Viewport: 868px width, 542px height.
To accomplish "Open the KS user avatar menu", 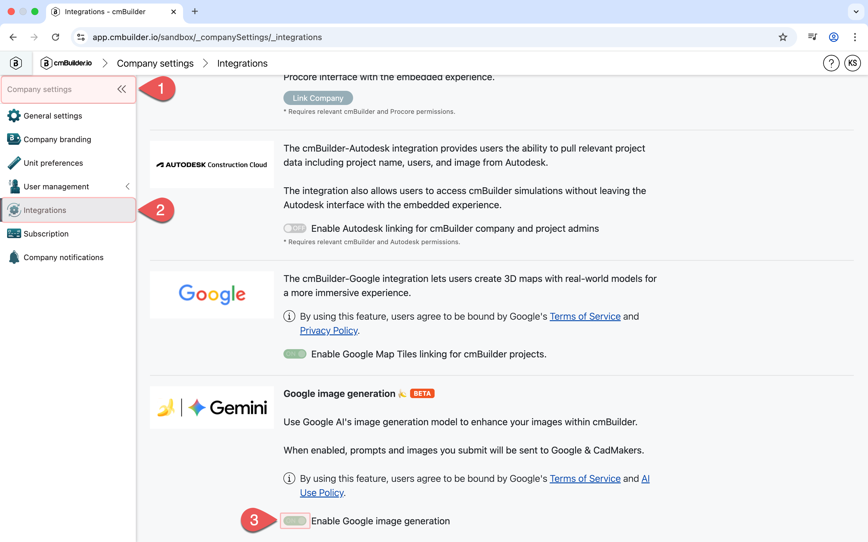I will [x=853, y=63].
